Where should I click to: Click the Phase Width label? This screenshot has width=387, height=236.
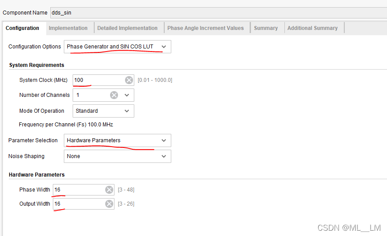[x=34, y=190]
